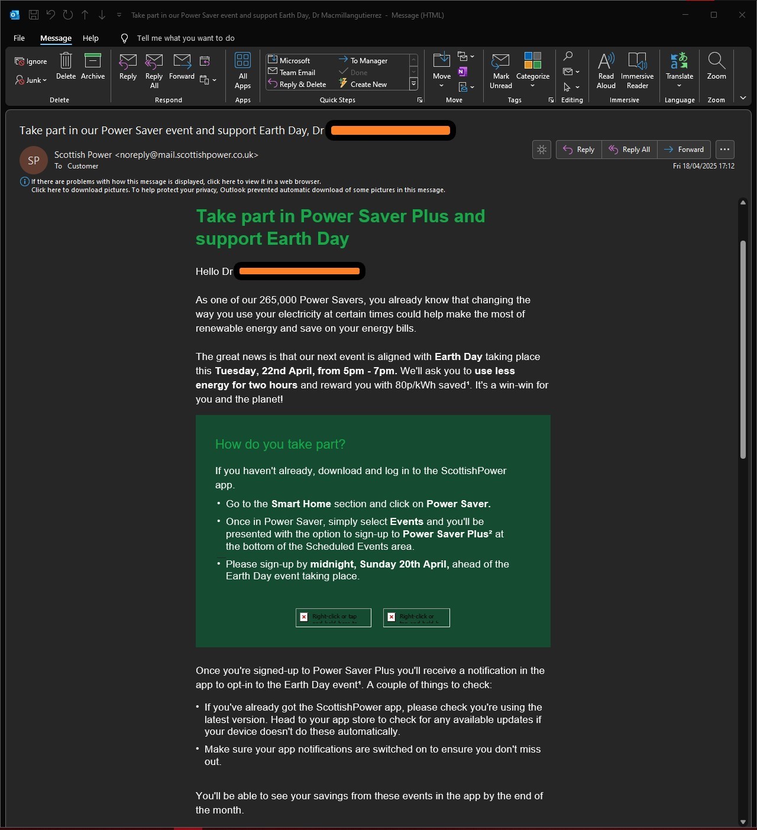Viewport: 757px width, 830px height.
Task: Click the Tell me search field
Action: [186, 38]
